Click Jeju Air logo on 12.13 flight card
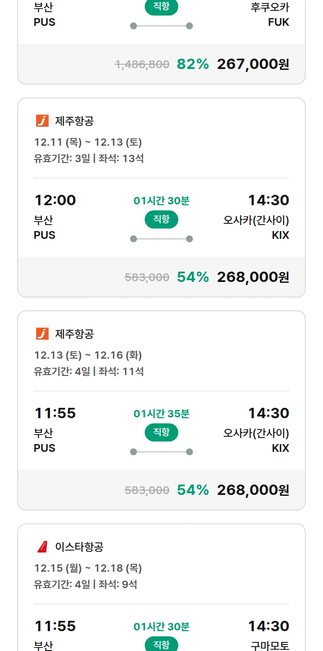The width and height of the screenshot is (323, 651). pyautogui.click(x=42, y=334)
